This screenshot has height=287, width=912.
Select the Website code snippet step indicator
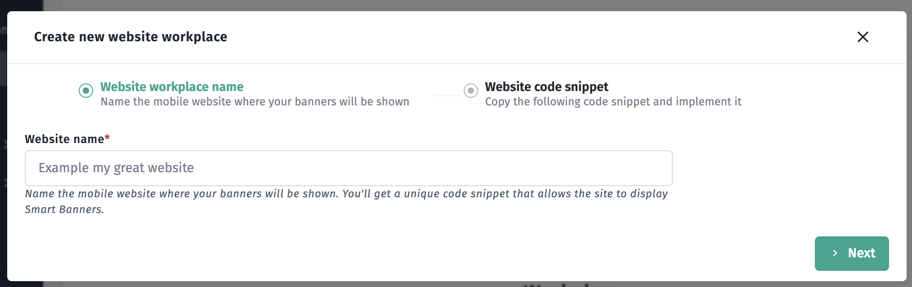click(x=471, y=91)
